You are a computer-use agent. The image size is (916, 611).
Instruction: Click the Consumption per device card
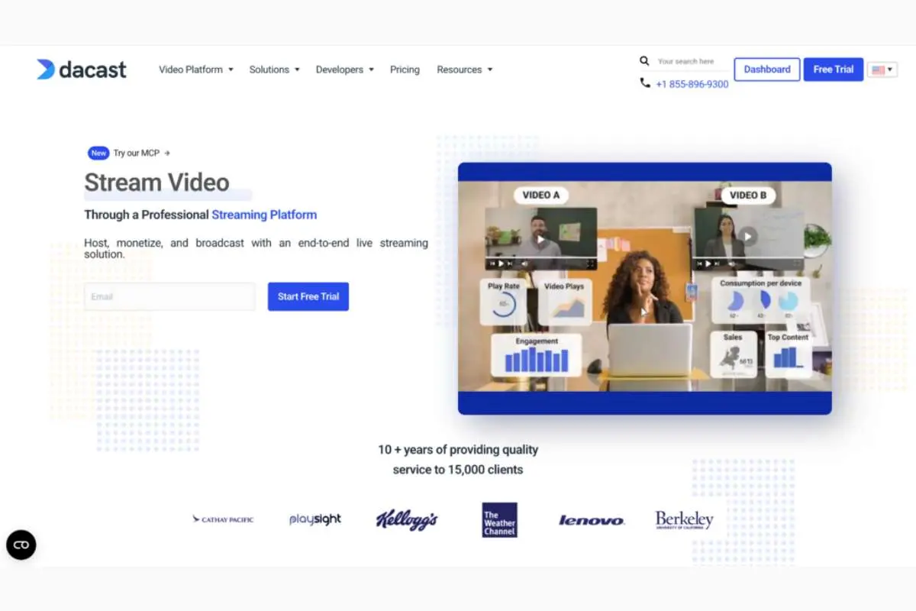760,299
